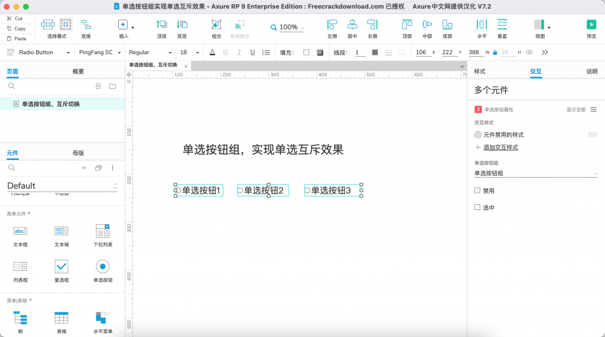This screenshot has width=605, height=337.
Task: Open the 单选按钮组 group dropdown
Action: [535, 174]
